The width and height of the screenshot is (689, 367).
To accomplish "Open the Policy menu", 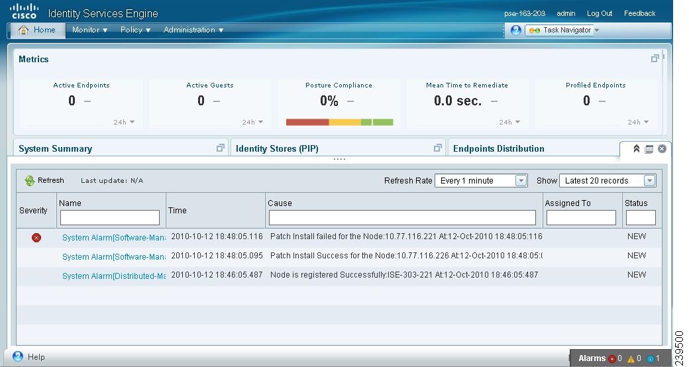I will coord(135,30).
